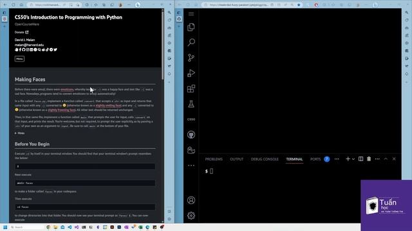Create a new terminal with the plus icon
Screen dimensions: 412x231
[x=348, y=159]
